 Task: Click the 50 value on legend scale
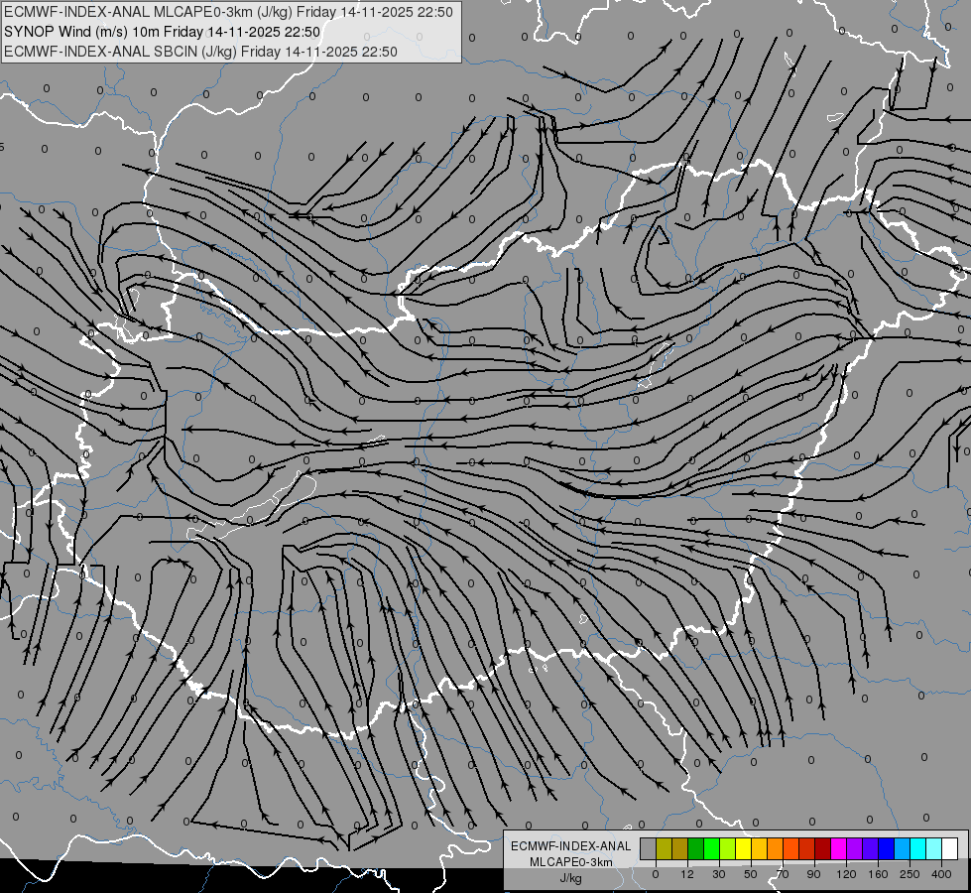point(751,874)
